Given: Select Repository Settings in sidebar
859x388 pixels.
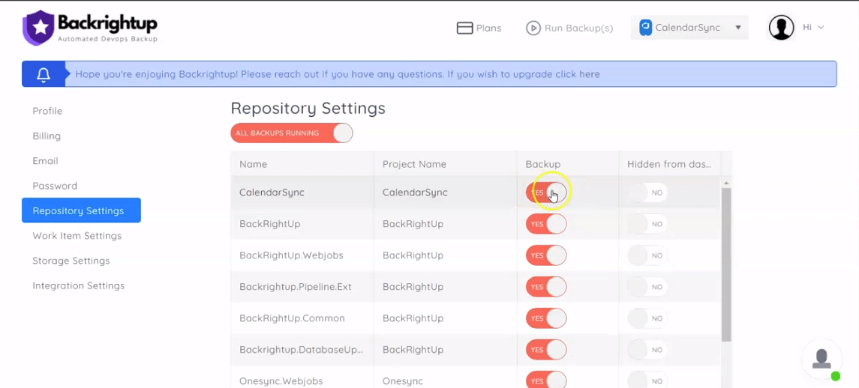Looking at the screenshot, I should tap(81, 210).
